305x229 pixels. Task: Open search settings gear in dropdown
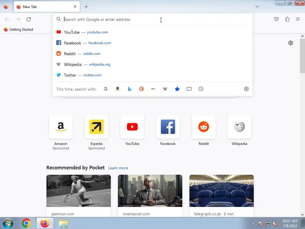coord(246,89)
